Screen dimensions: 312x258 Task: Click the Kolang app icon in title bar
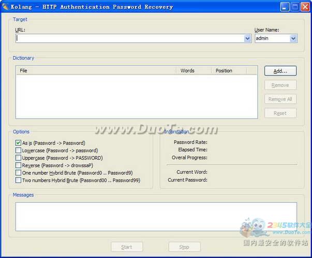tap(5, 7)
